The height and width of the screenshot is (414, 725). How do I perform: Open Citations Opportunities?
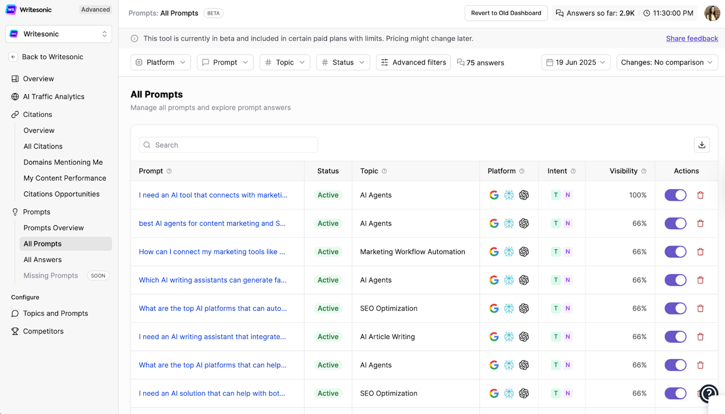tap(62, 194)
